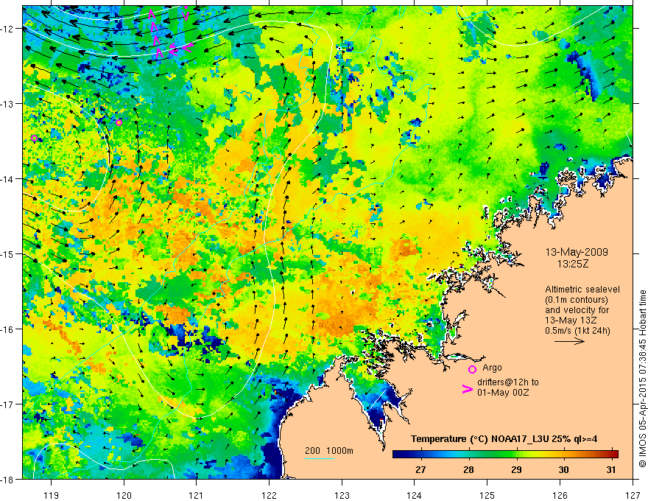Click the '0.5m/s (1kt 24h)' label

point(577,330)
